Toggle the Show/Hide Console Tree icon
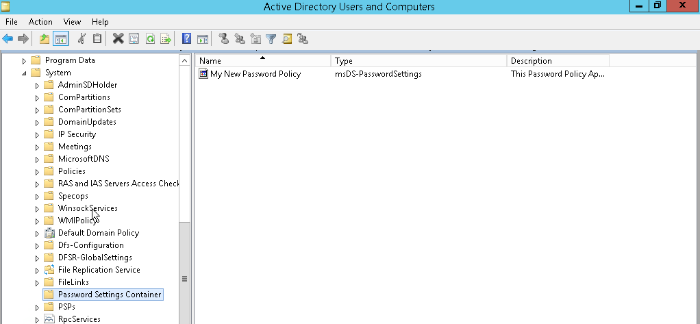700x324 pixels. (x=61, y=39)
